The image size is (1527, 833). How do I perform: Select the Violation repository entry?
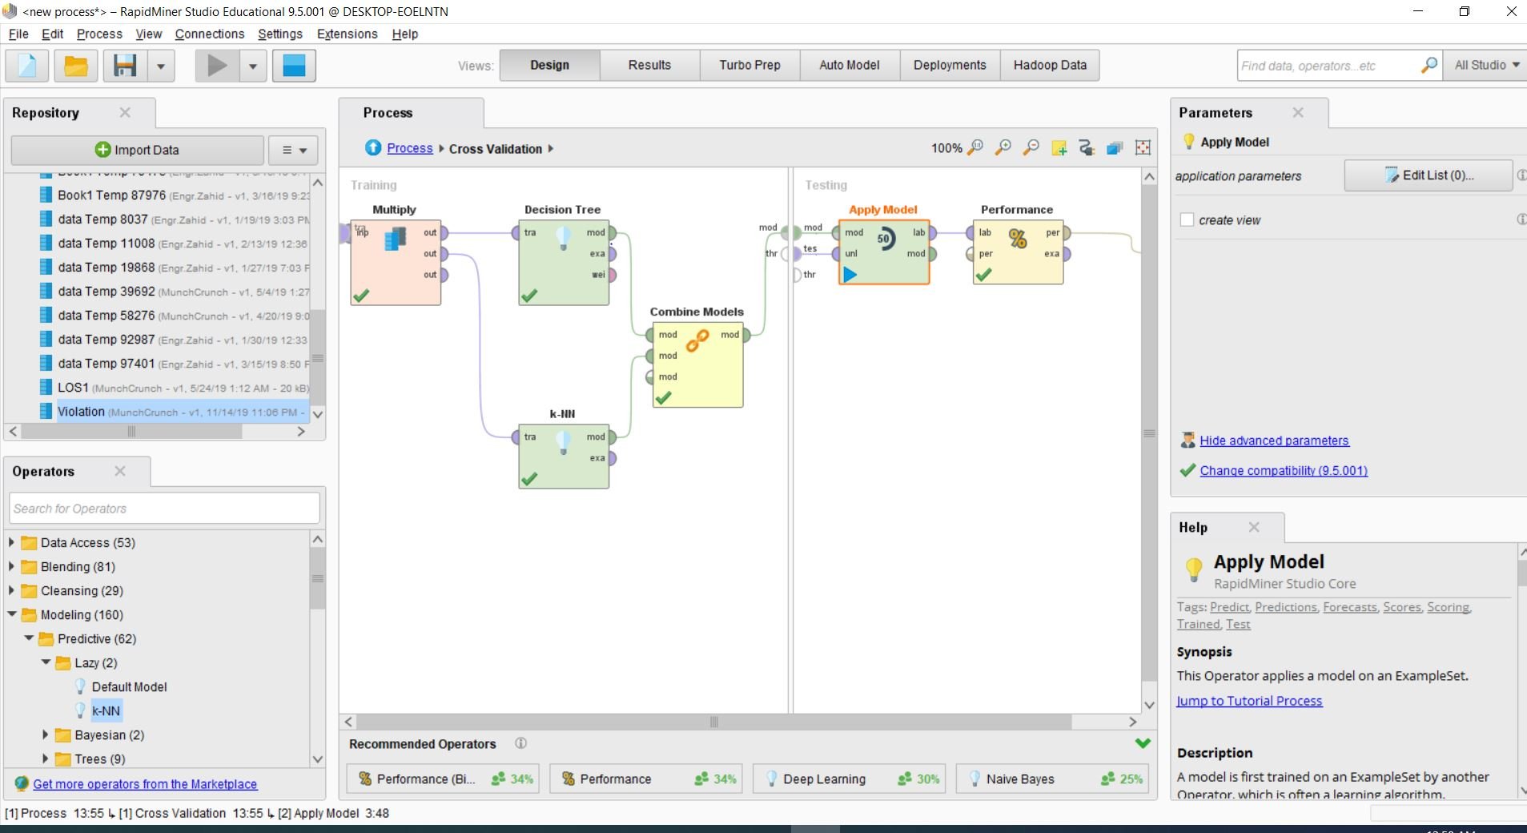[x=174, y=412]
